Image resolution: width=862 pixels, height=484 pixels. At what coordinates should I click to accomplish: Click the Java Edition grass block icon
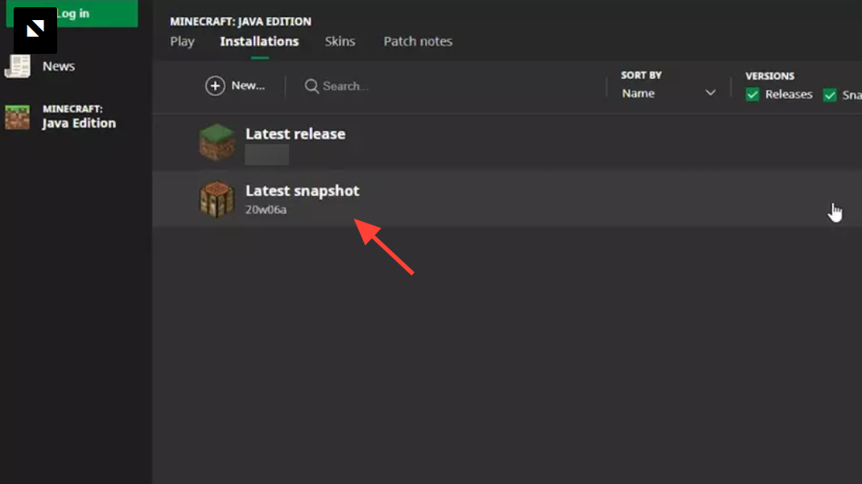click(x=17, y=117)
